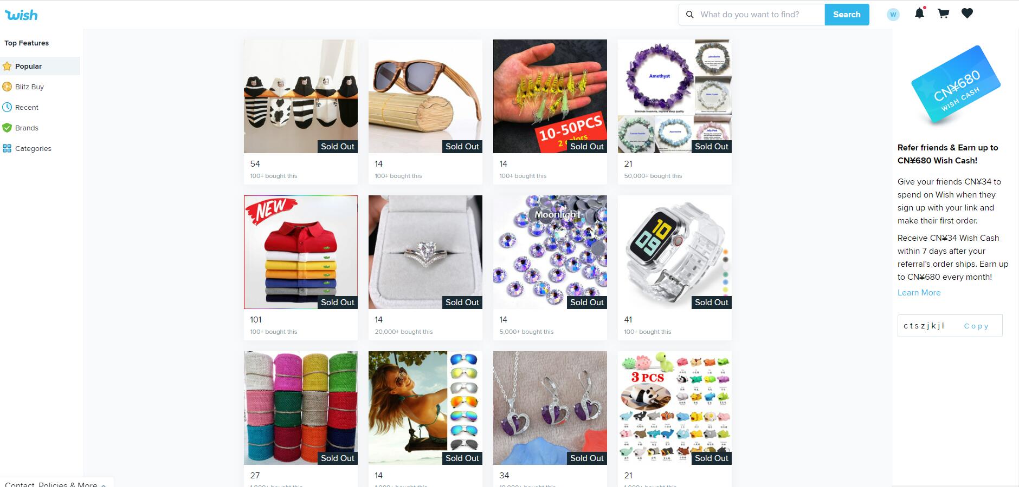Select the Popular menu item
Screen dimensions: 1019x487
[40, 66]
